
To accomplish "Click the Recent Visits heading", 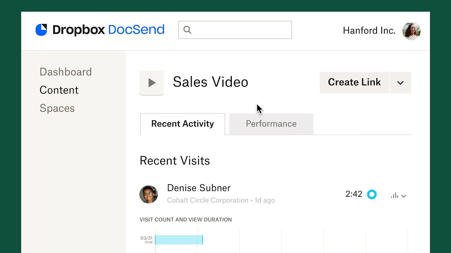I will [175, 161].
